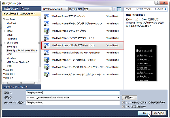Toggle ソリューションのディレクトリを作成 checkbox

[123, 102]
